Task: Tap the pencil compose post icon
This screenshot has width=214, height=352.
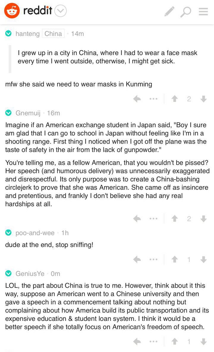Action: (169, 12)
